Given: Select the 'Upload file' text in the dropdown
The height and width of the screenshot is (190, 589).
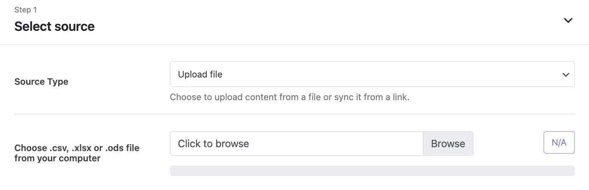Looking at the screenshot, I should 200,74.
